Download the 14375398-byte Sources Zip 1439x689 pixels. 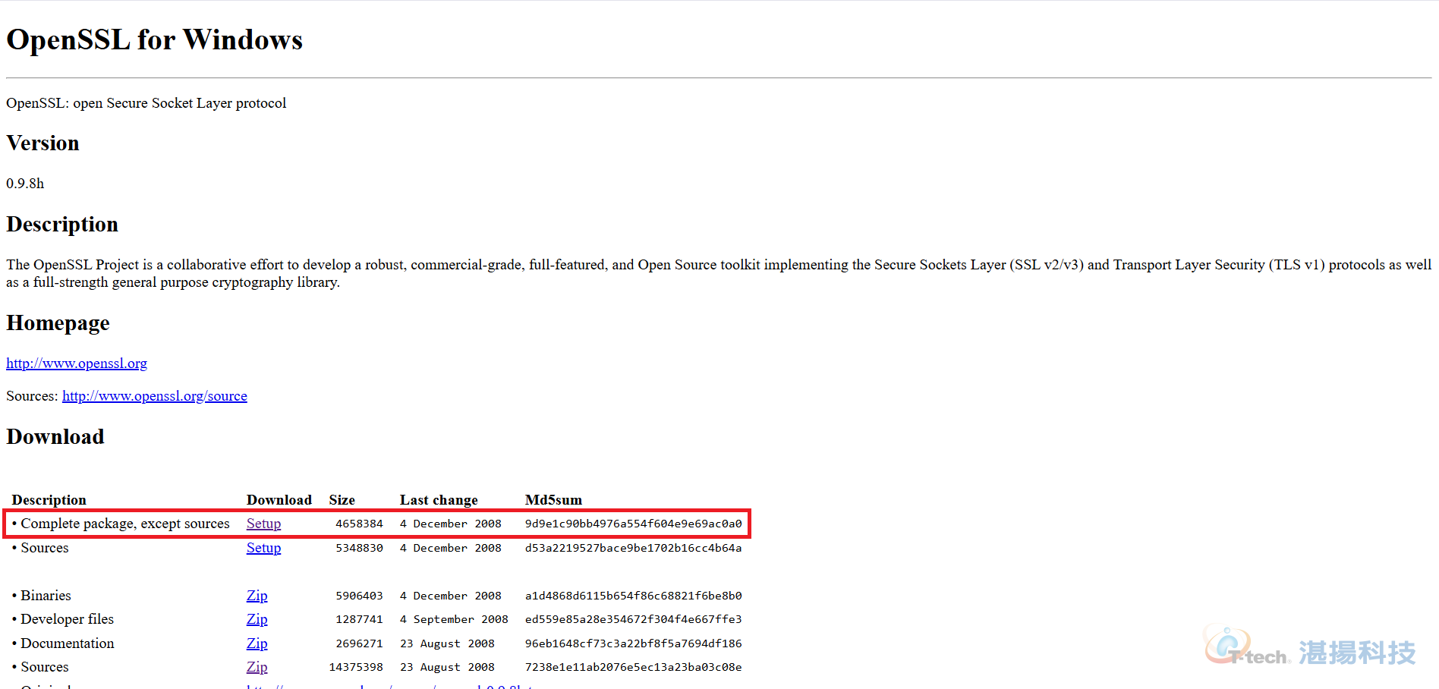(257, 667)
